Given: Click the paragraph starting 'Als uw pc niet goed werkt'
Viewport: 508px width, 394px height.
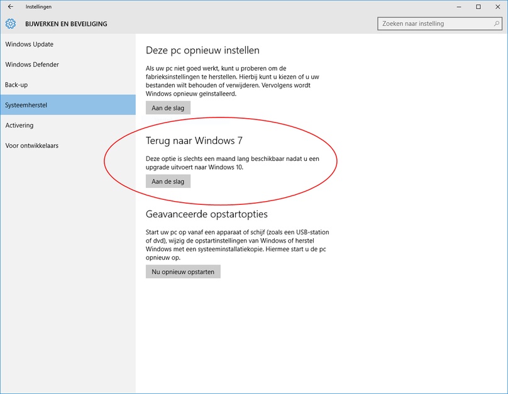Looking at the screenshot, I should click(232, 81).
